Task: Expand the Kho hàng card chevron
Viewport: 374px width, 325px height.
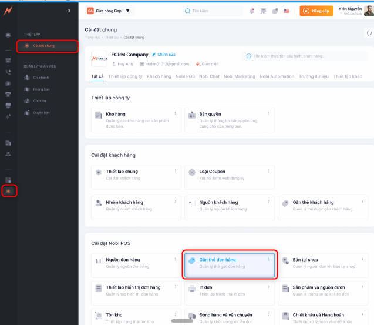Action: [x=176, y=113]
